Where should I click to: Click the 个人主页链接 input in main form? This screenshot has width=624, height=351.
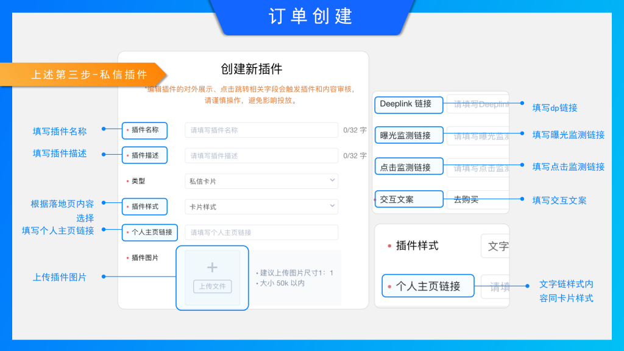[x=261, y=232]
